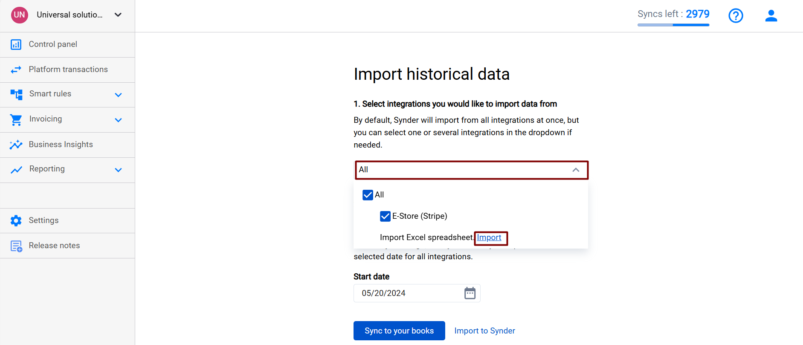This screenshot has height=345, width=803.
Task: Click the Settings gear icon
Action: (16, 220)
